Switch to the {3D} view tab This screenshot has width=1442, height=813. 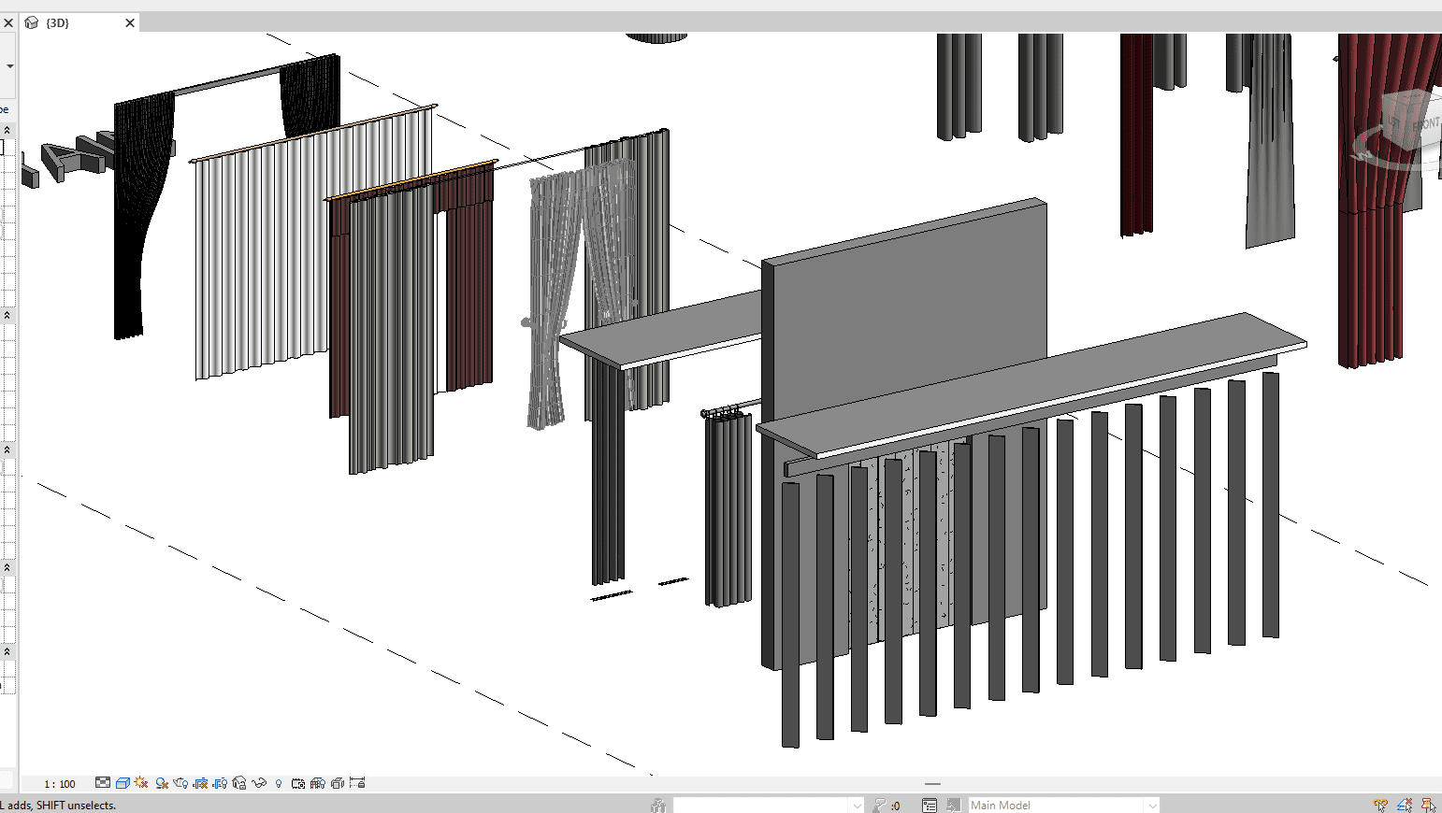pyautogui.click(x=58, y=22)
